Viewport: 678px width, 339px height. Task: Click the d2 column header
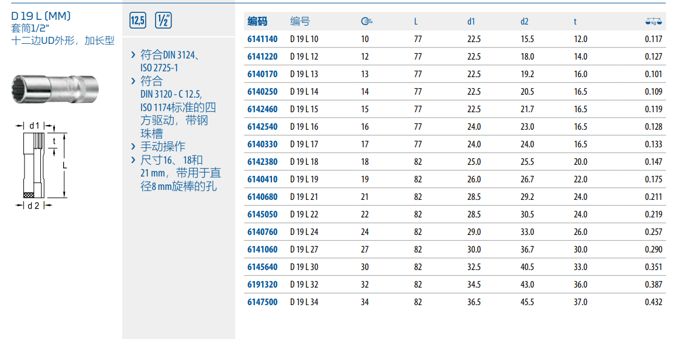click(x=524, y=22)
